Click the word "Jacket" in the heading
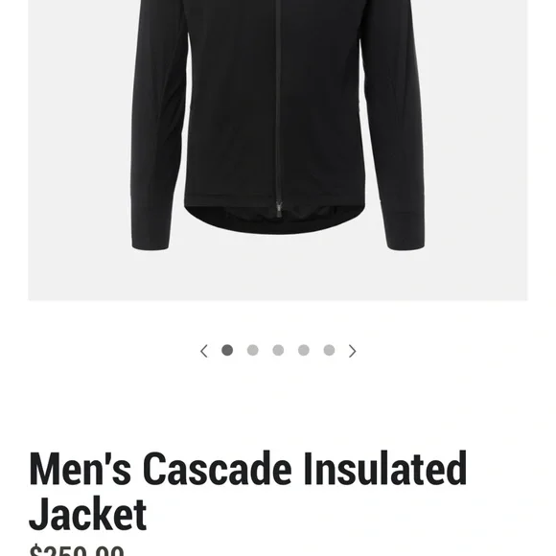This screenshot has height=556, width=556. pos(87,514)
